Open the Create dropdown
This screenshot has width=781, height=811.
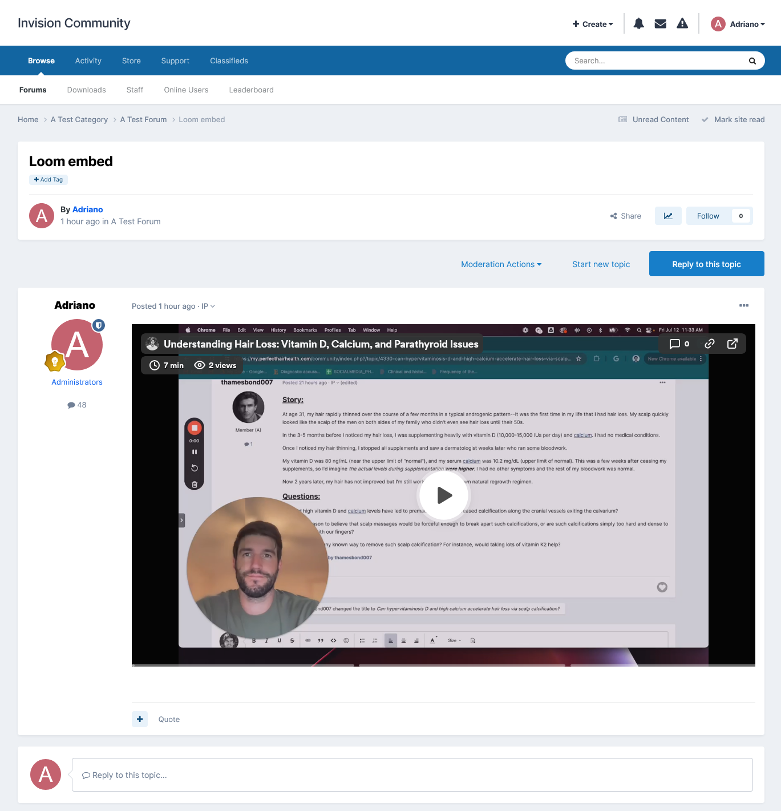593,24
